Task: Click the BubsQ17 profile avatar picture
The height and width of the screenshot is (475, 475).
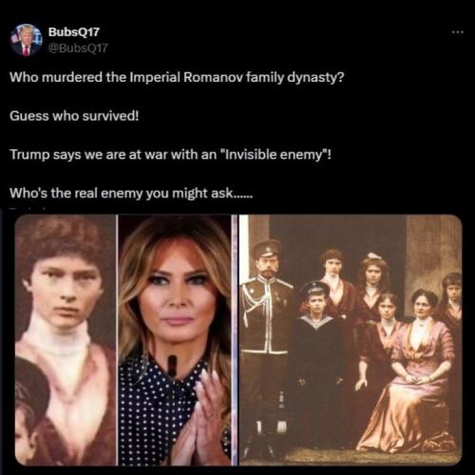Action: coord(26,40)
